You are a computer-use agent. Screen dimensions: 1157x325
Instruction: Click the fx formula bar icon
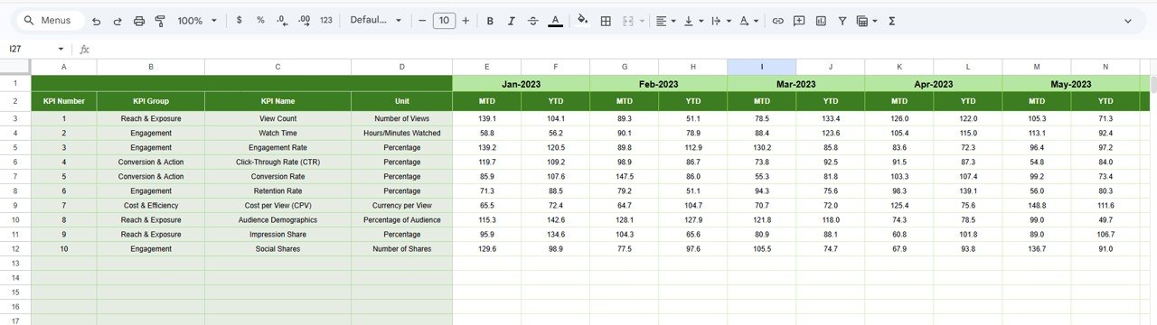[x=85, y=49]
